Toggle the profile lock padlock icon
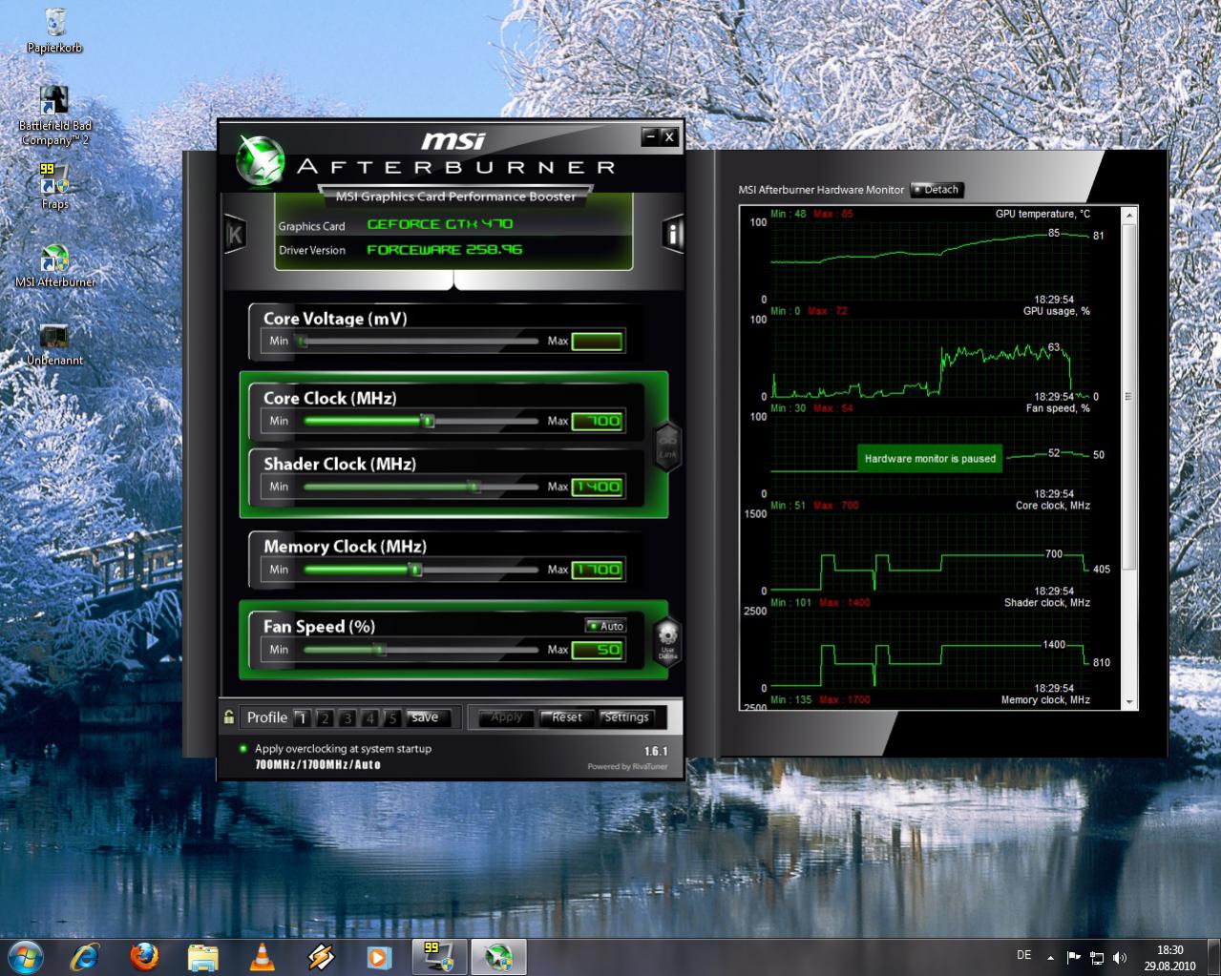This screenshot has width=1221, height=976. point(229,716)
